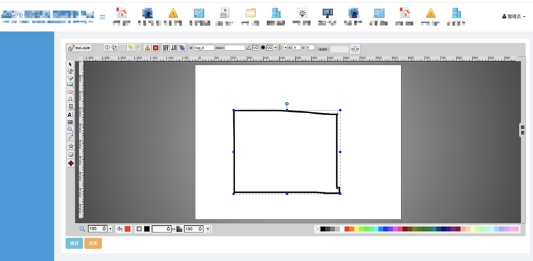Open the folder icon navigation item
Viewport: 533px width, 261px height.
pos(251,16)
